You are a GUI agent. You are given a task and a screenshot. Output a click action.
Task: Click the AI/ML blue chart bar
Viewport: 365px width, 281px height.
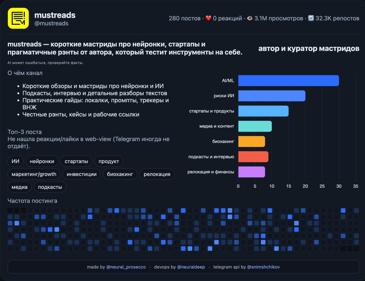click(x=288, y=81)
